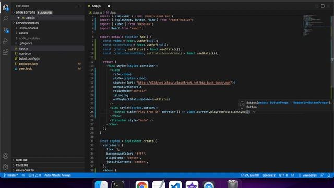Open iMovie from the Dock
This screenshot has height=188, width=334.
[192, 184]
